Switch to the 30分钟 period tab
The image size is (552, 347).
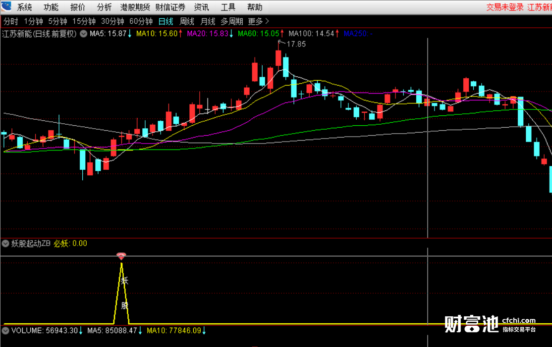pos(112,21)
